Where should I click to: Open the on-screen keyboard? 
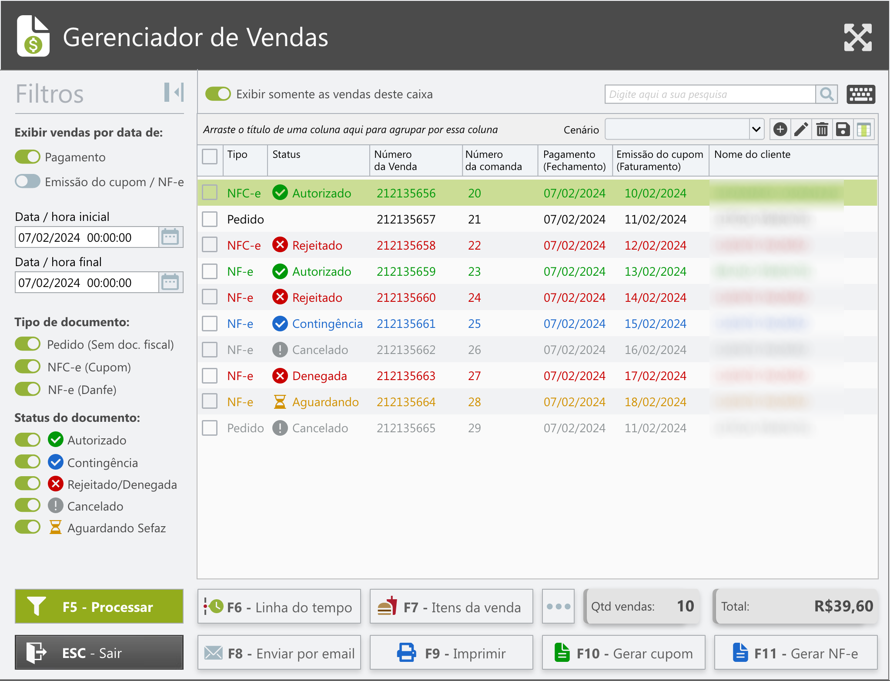pos(861,94)
